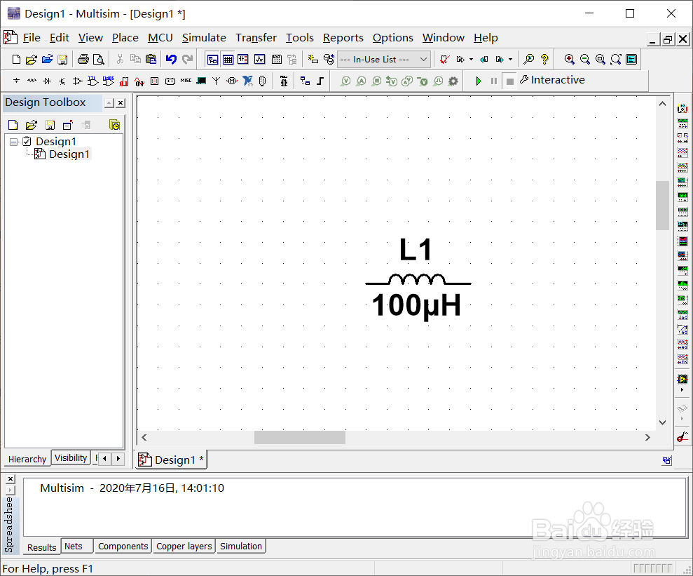693x576 pixels.
Task: Toggle the SPICE netlist viewer button
Action: tap(243, 59)
